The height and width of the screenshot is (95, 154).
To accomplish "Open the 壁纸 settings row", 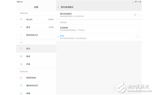I will click(36, 56).
